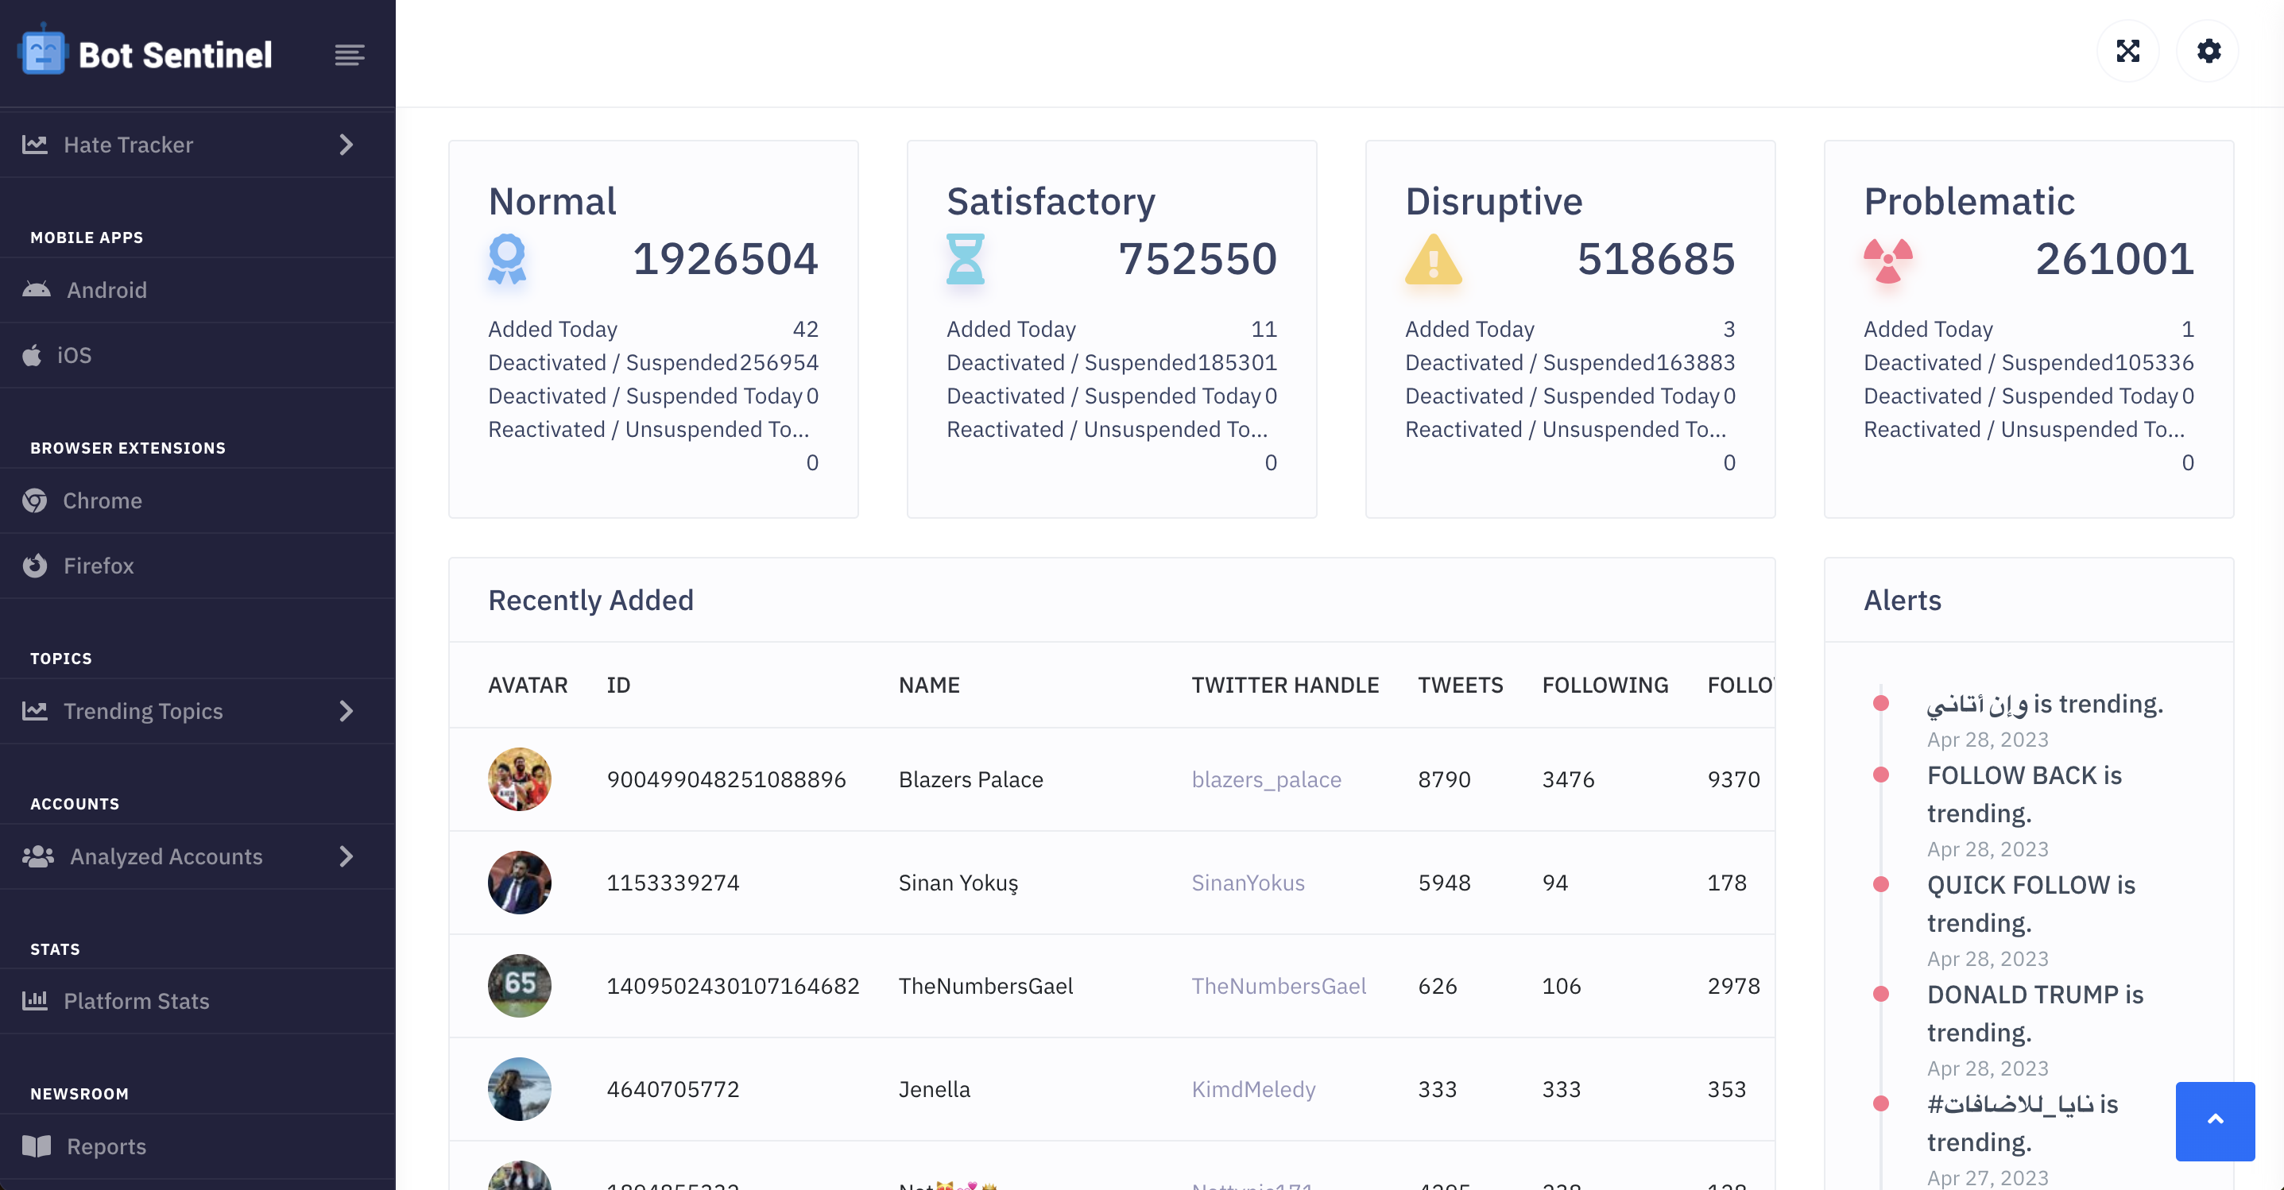Viewport: 2284px width, 1190px height.
Task: Click the TWEETS column header
Action: (1461, 685)
